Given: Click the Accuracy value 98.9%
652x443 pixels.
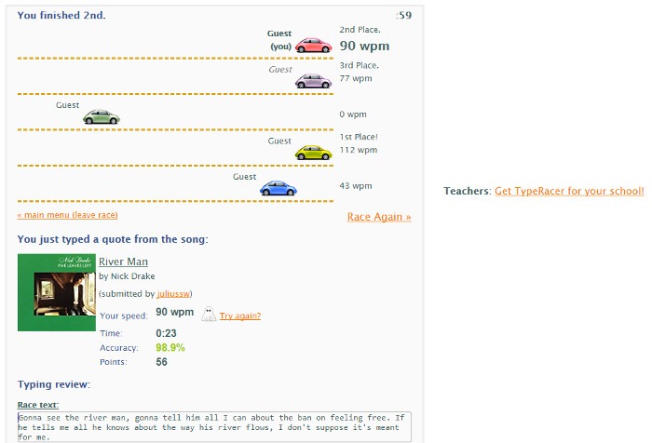Looking at the screenshot, I should [170, 347].
